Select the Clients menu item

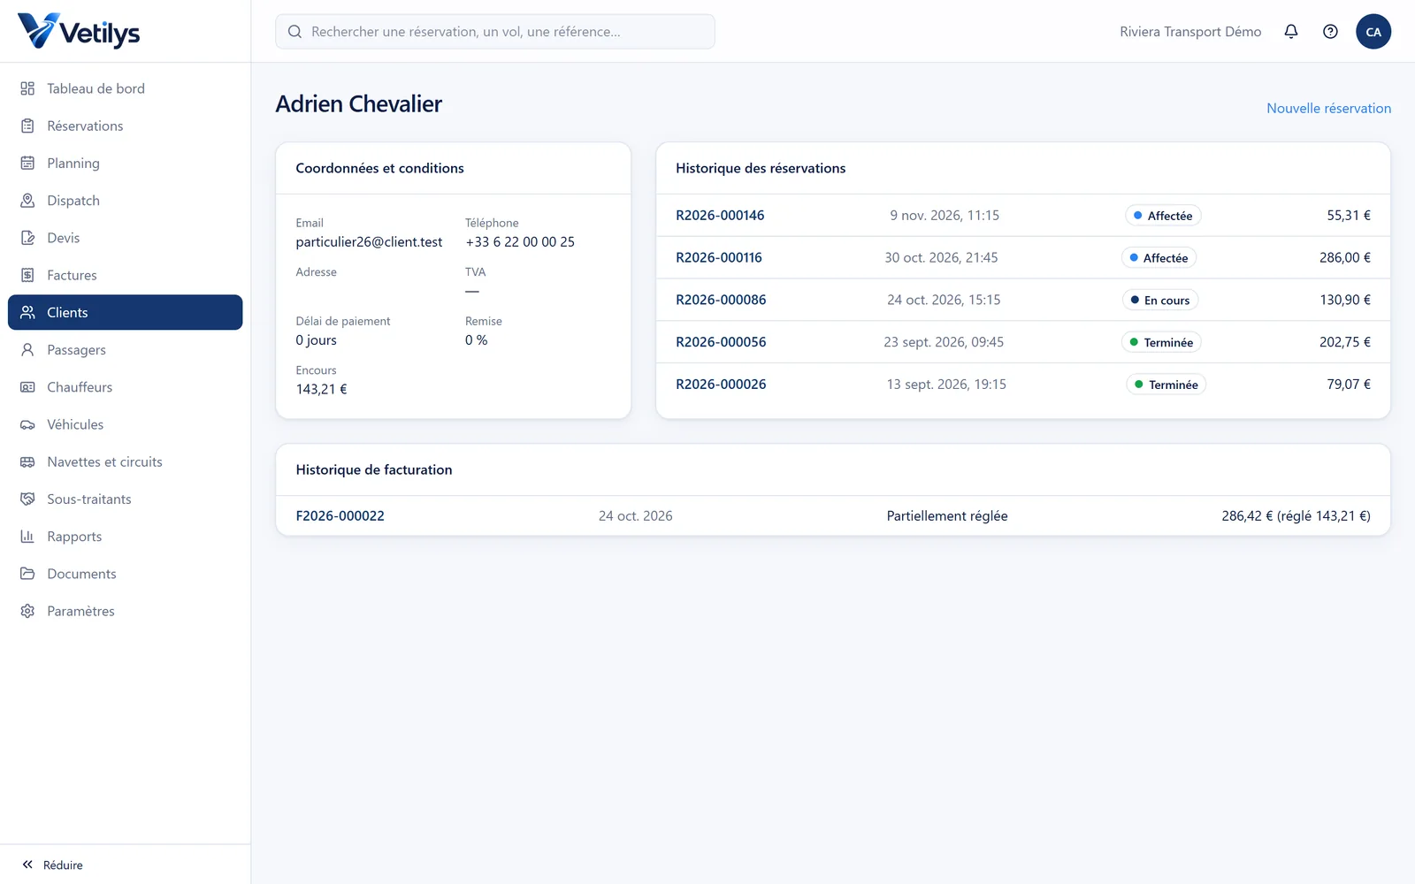(x=126, y=312)
